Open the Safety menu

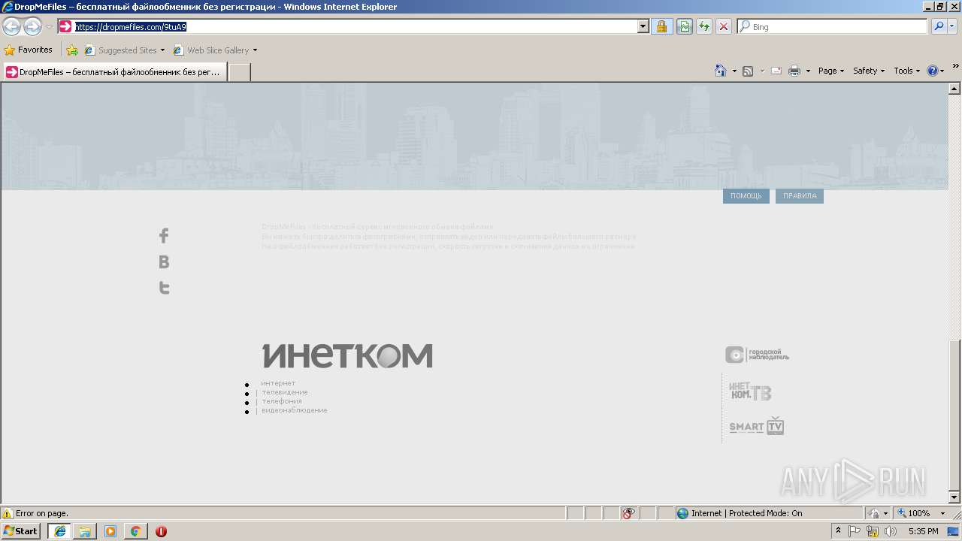[x=869, y=71]
